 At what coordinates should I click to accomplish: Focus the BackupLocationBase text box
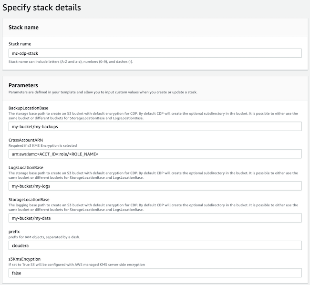coord(155,126)
